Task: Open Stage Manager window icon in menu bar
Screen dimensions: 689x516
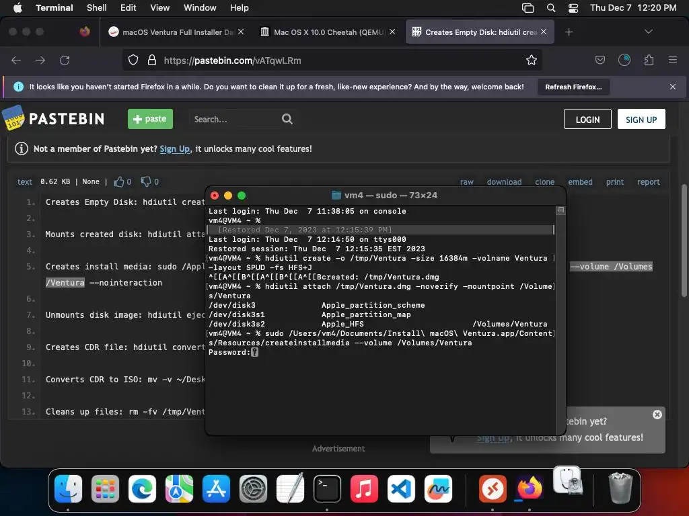Action: pos(528,8)
